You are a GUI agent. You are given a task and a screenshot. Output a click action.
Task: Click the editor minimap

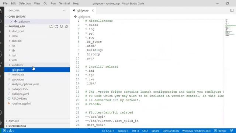[230, 27]
